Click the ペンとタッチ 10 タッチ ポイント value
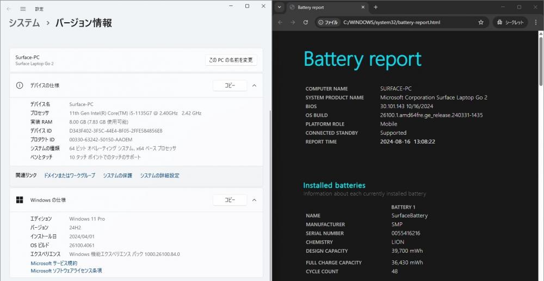Image resolution: width=544 pixels, height=281 pixels. (105, 157)
